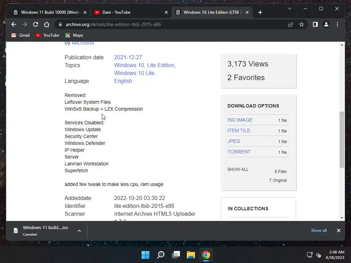Open the Gmail bookmark
Screen dimensions: 351x263
(x=20, y=35)
